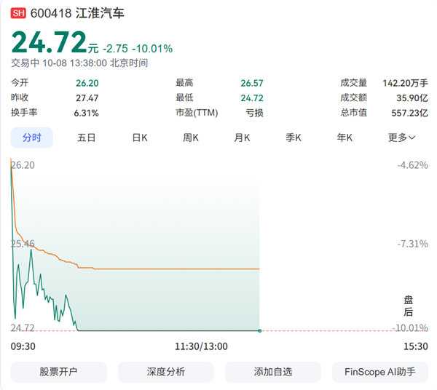Click the 昨收 value 27.47

point(87,98)
